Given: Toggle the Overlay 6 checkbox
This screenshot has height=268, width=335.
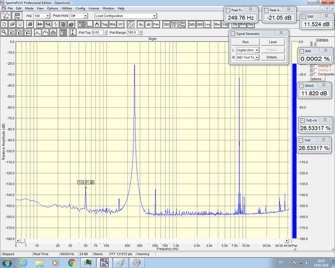Looking at the screenshot, I should click(314, 70).
